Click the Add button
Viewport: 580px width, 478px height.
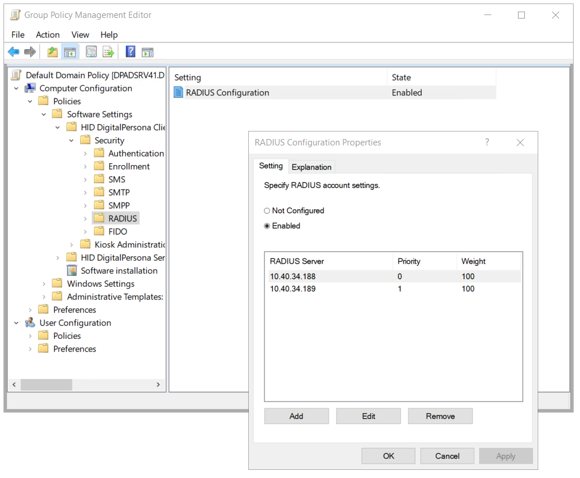[x=296, y=416]
